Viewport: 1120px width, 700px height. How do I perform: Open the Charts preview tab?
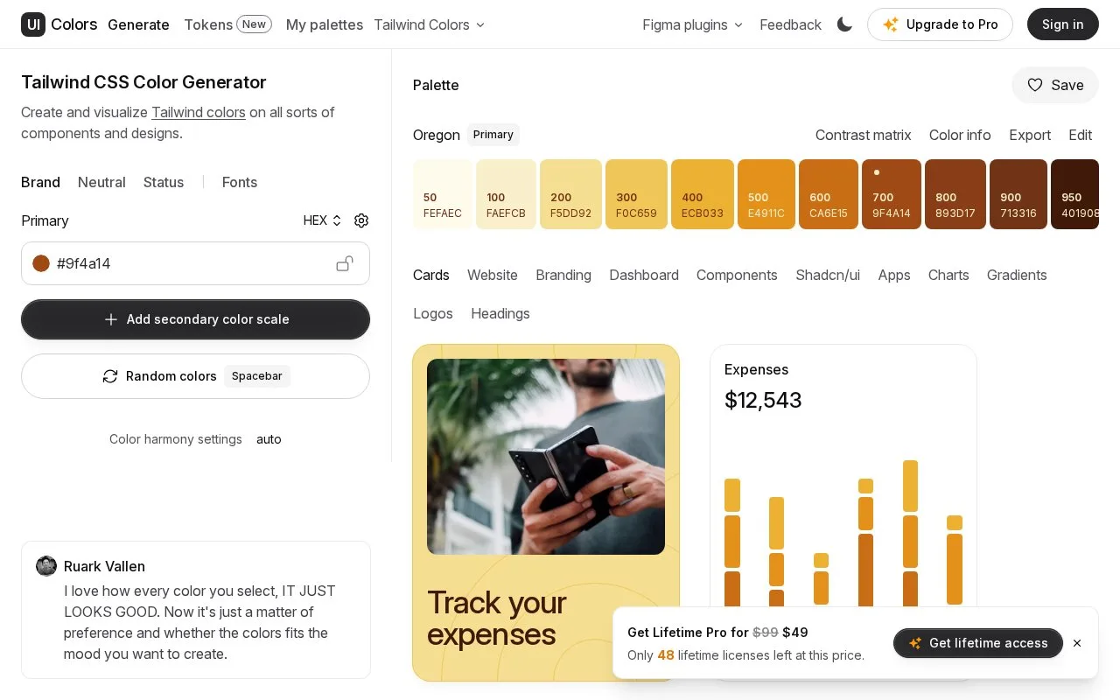click(x=948, y=275)
